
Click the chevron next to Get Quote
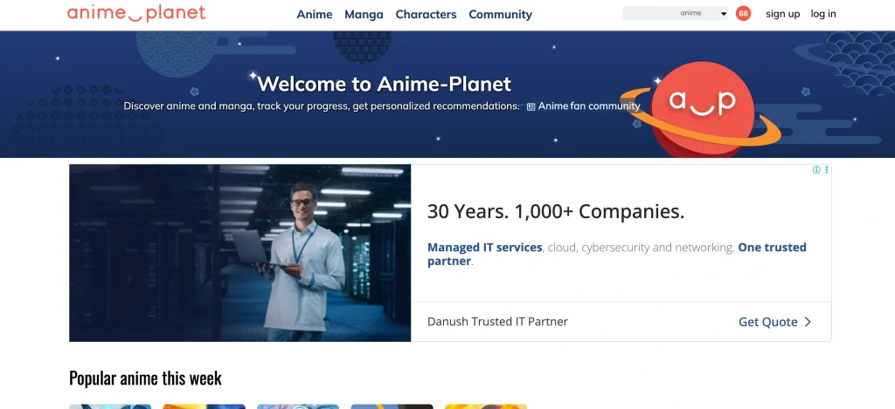pyautogui.click(x=808, y=322)
